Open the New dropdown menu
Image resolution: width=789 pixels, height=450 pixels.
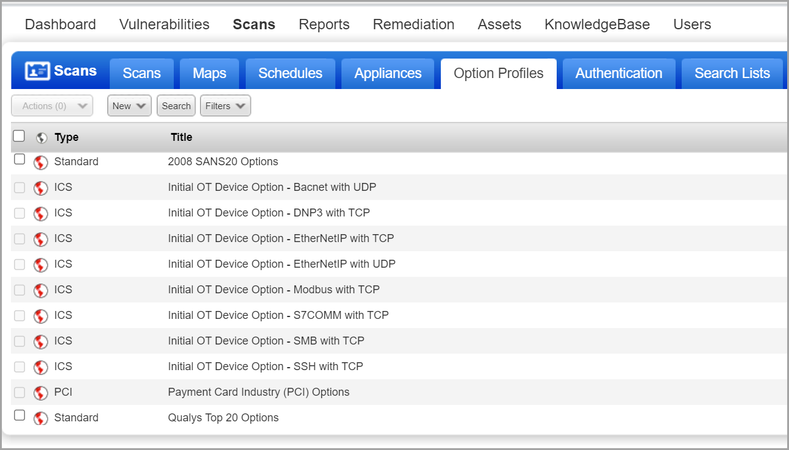coord(129,105)
